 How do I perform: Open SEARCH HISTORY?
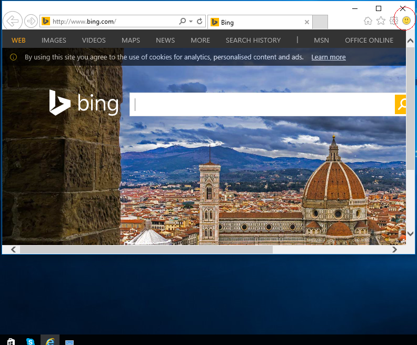(x=253, y=40)
